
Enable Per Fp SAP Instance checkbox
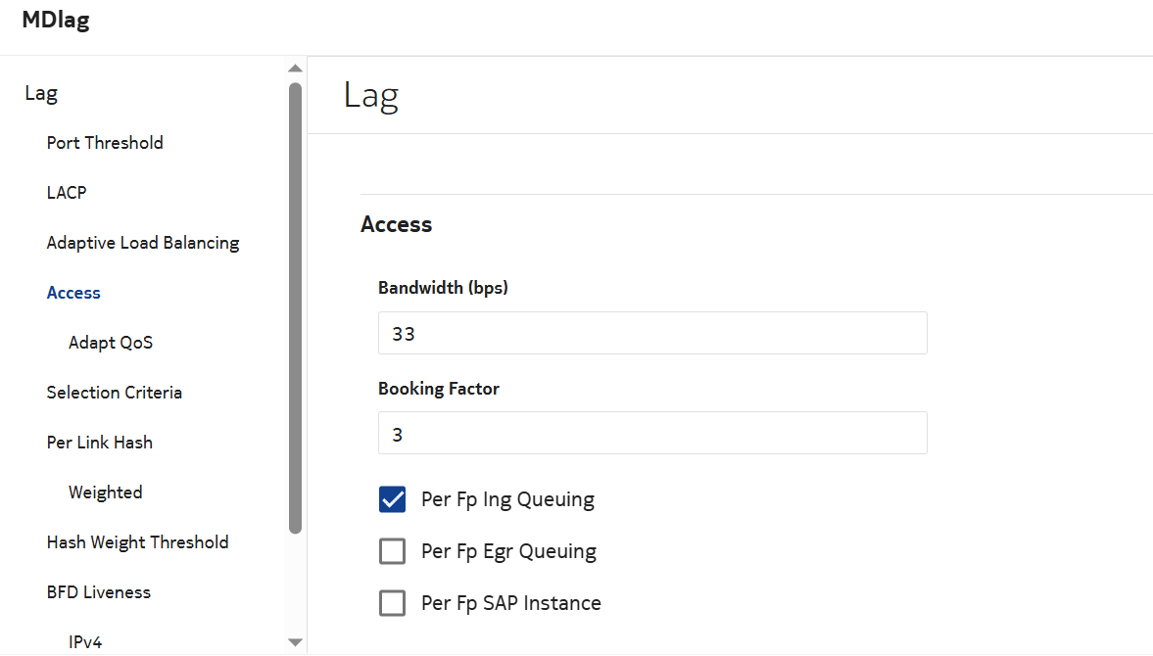tap(392, 603)
